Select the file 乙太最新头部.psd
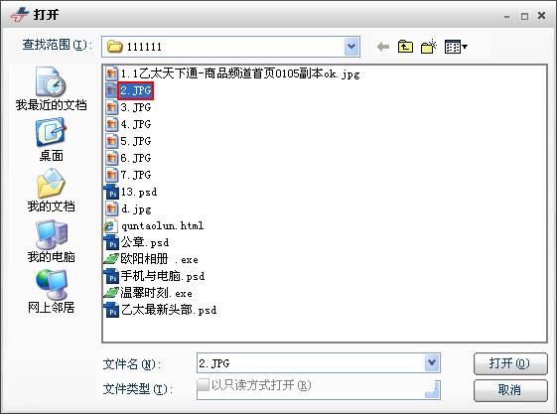557x414 pixels. pyautogui.click(x=160, y=310)
